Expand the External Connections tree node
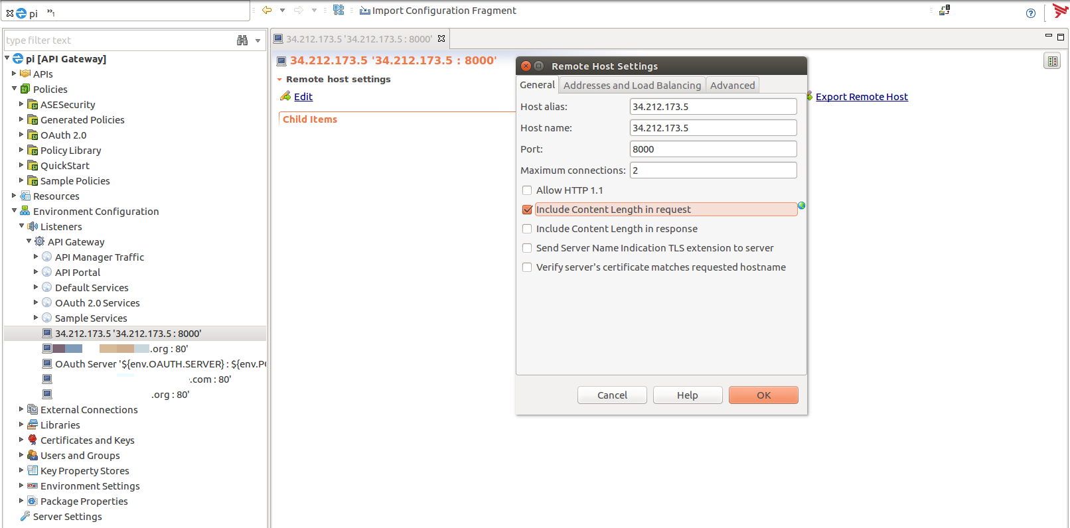 pos(21,409)
